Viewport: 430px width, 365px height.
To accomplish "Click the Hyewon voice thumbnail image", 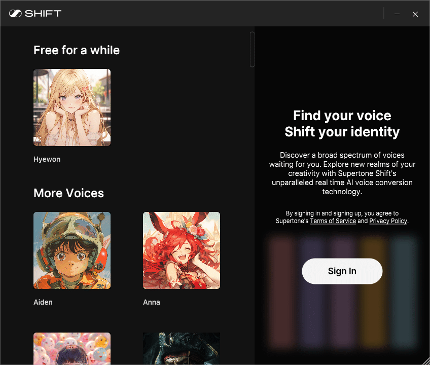I will click(x=72, y=107).
